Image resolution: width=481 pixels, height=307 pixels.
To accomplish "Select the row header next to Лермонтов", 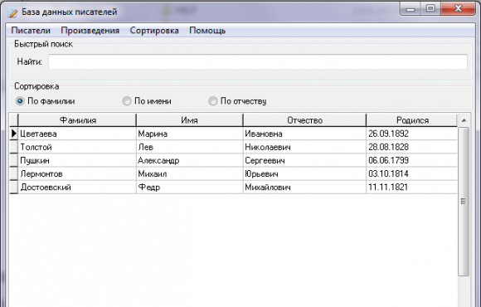I will pos(14,173).
